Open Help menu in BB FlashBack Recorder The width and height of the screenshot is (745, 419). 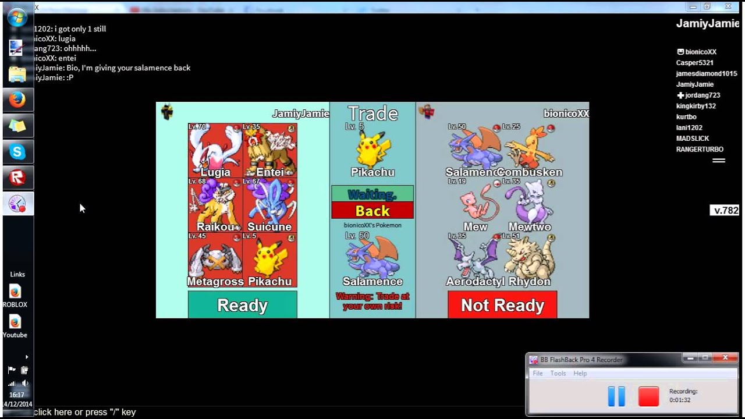[580, 374]
